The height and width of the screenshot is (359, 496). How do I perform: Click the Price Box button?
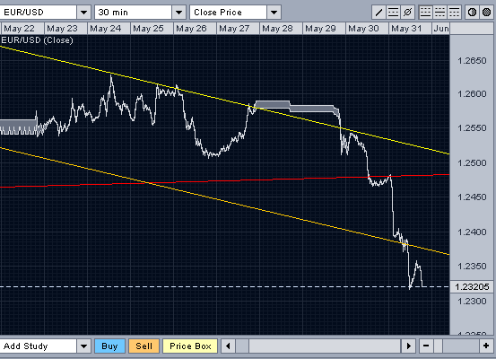190,346
